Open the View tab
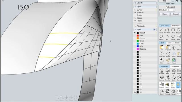Screen dimensions: 182x102 tap(169, 43)
